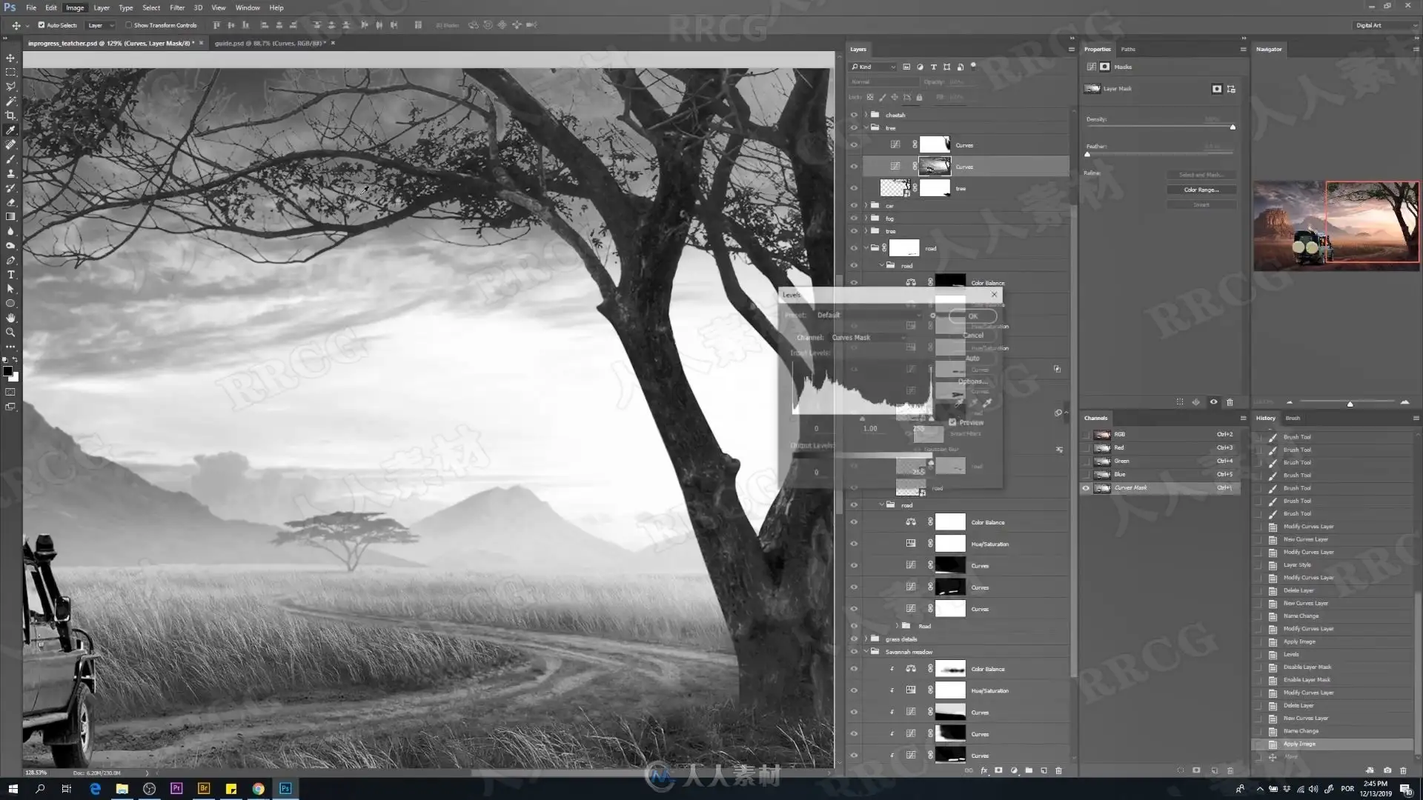
Task: Select the Magic Wand tool
Action: tap(10, 101)
